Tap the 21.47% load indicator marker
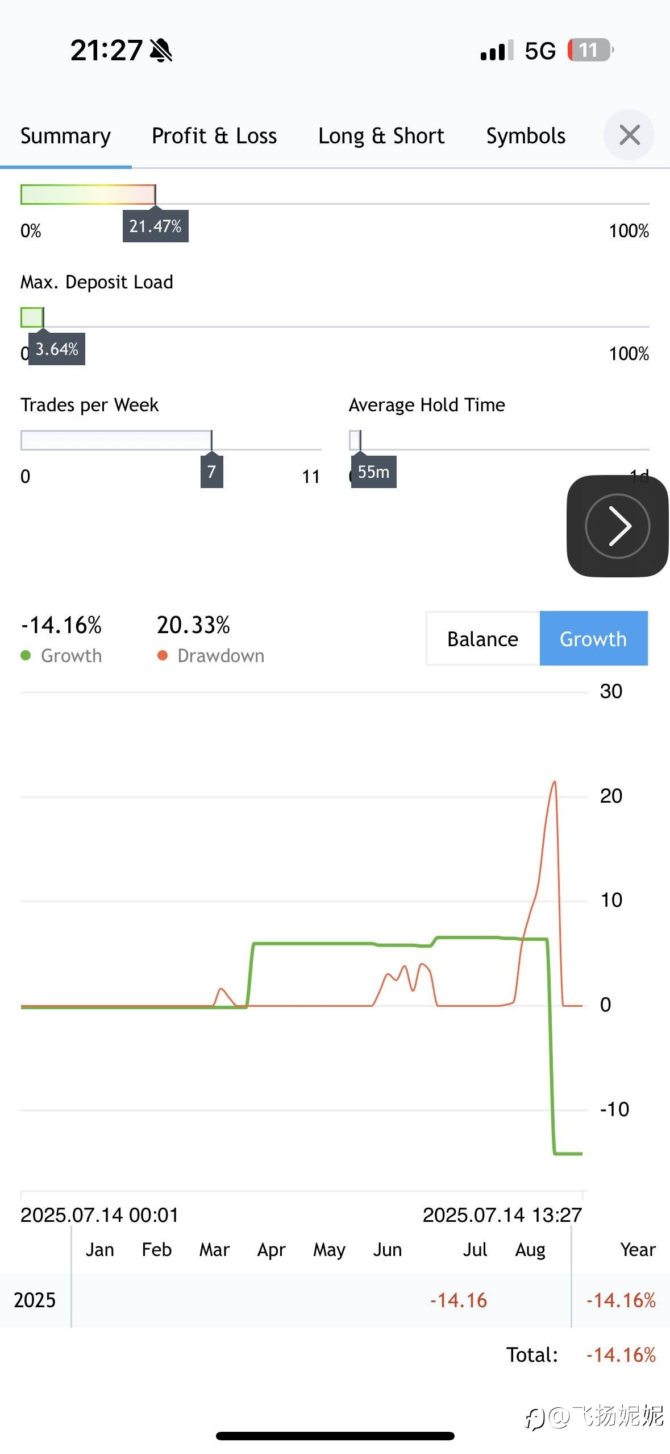The image size is (670, 1454). pos(155,226)
